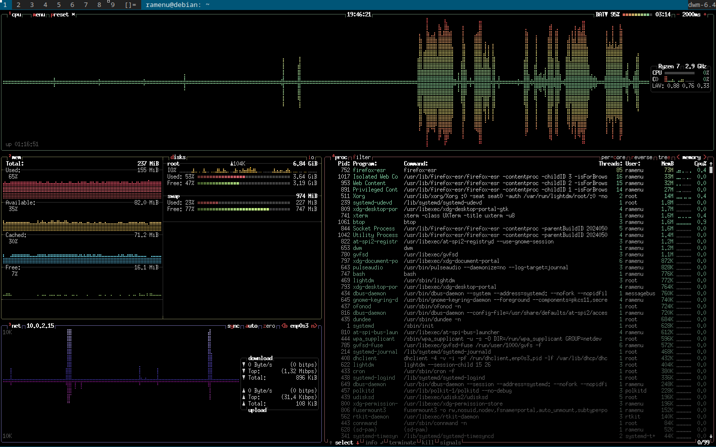The image size is (716, 447).
Task: Toggle per-core CPU display
Action: pyautogui.click(x=613, y=157)
